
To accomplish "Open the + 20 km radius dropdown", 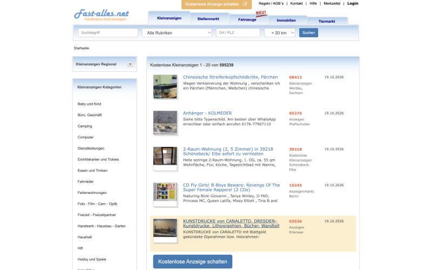I will pos(279,33).
